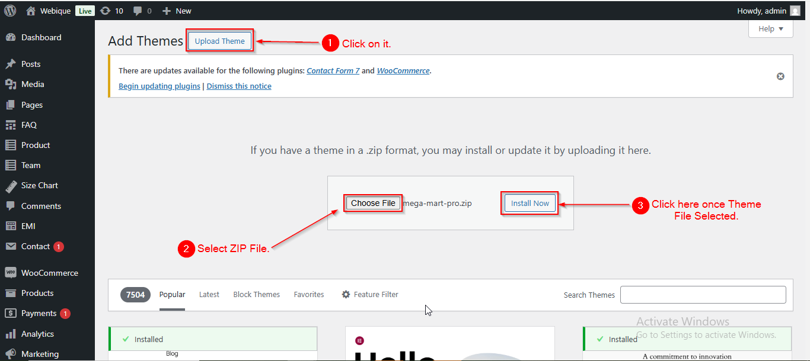Click the Media icon in sidebar

tap(10, 84)
